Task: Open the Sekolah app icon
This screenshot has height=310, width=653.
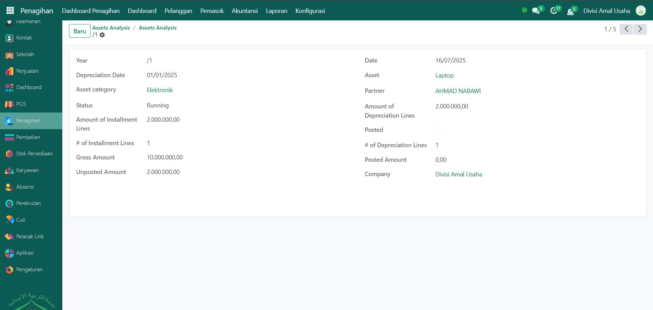Action: pyautogui.click(x=10, y=55)
